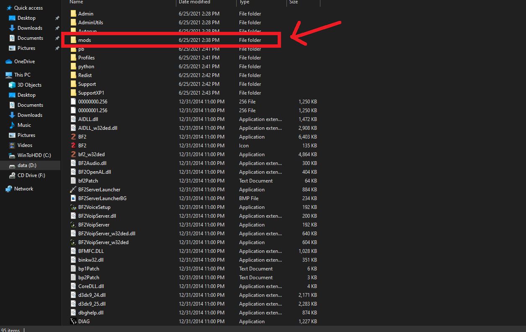Open the 3D Objects folder in sidebar
This screenshot has height=332, width=526.
(x=29, y=85)
